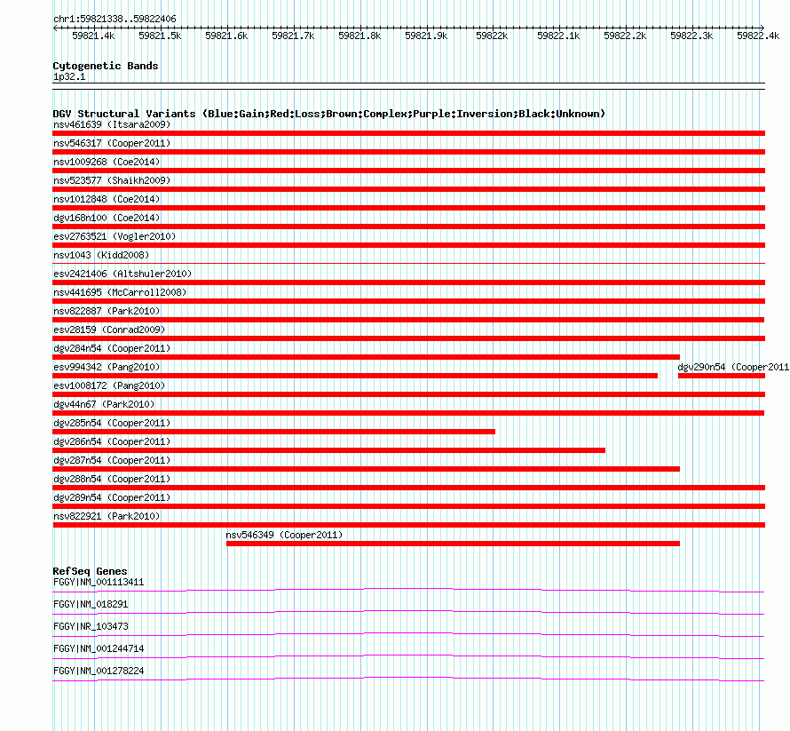
Task: Click the nsv461639 (Itsara2009) variant label
Action: point(112,124)
